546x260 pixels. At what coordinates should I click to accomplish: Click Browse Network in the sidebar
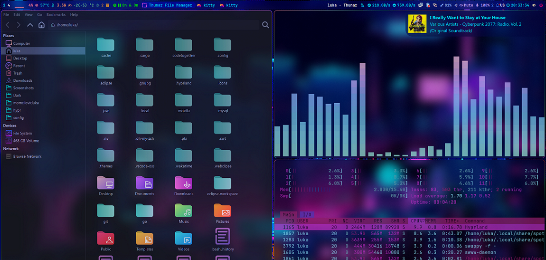(x=27, y=156)
